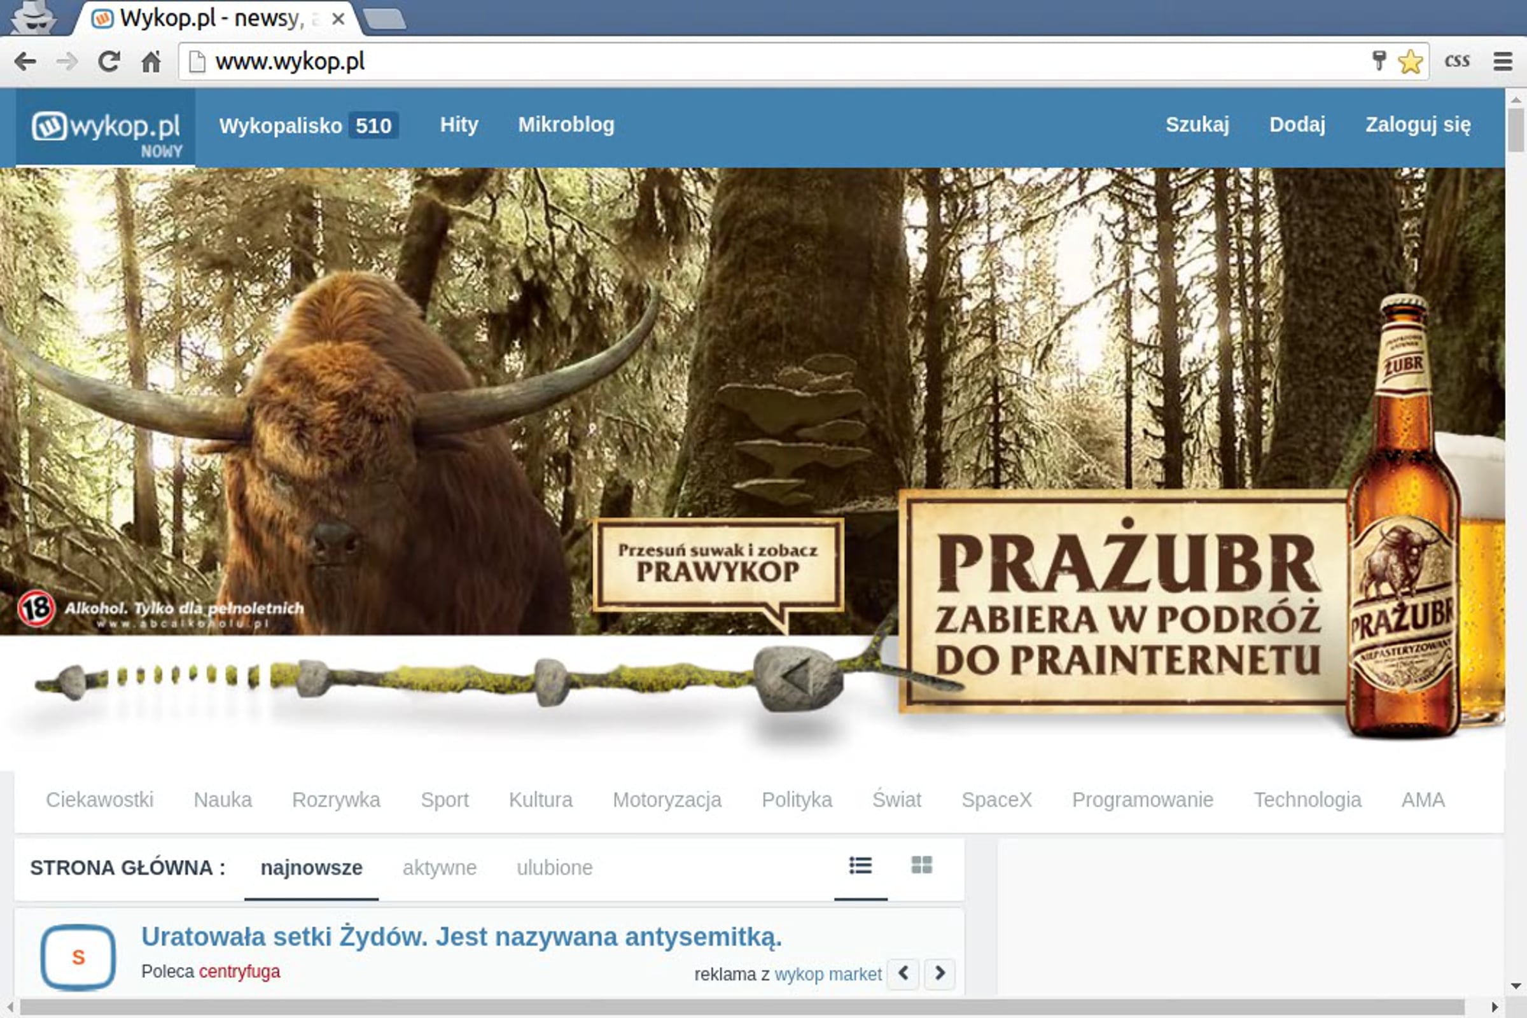Select the Polityka category
The width and height of the screenshot is (1527, 1018).
pyautogui.click(x=797, y=800)
